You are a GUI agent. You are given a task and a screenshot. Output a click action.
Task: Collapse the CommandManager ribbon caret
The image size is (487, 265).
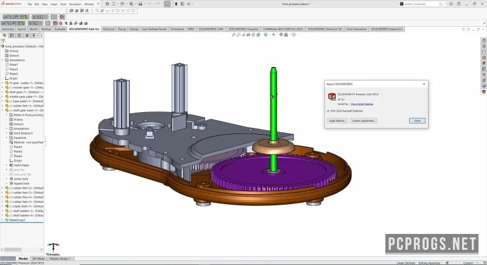pyautogui.click(x=484, y=23)
